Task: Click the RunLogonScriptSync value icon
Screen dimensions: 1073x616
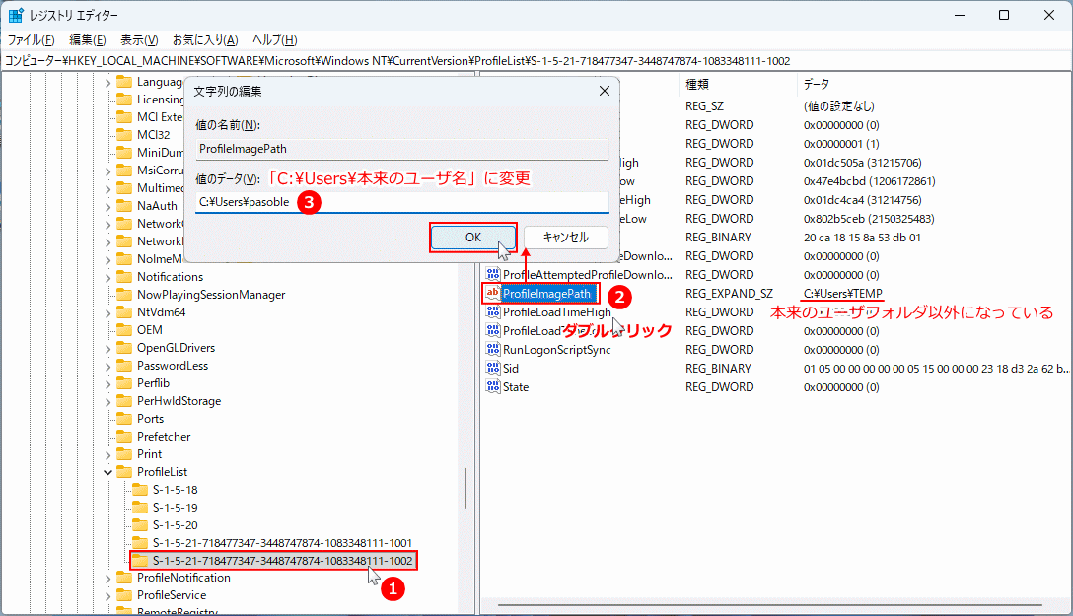Action: coord(493,349)
